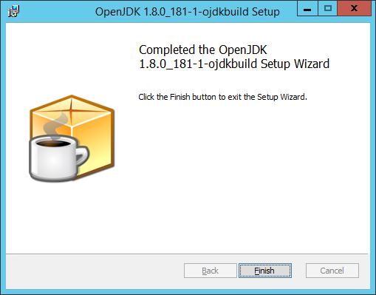This screenshot has width=376, height=295.
Task: Click the sparkle star on the box top
Action: [71, 109]
